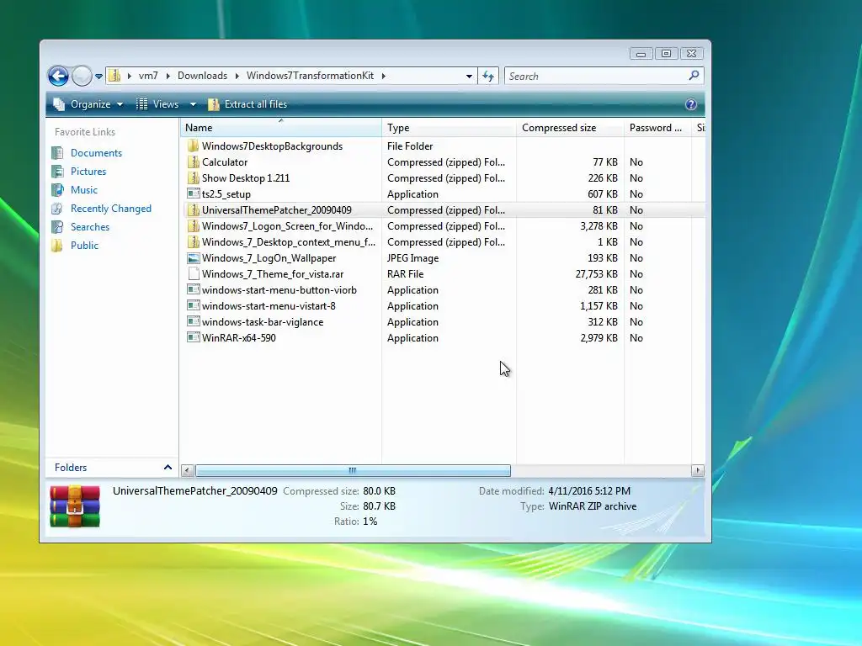Open recent pages dropdown beside nav arrows
The width and height of the screenshot is (862, 646).
click(x=99, y=77)
